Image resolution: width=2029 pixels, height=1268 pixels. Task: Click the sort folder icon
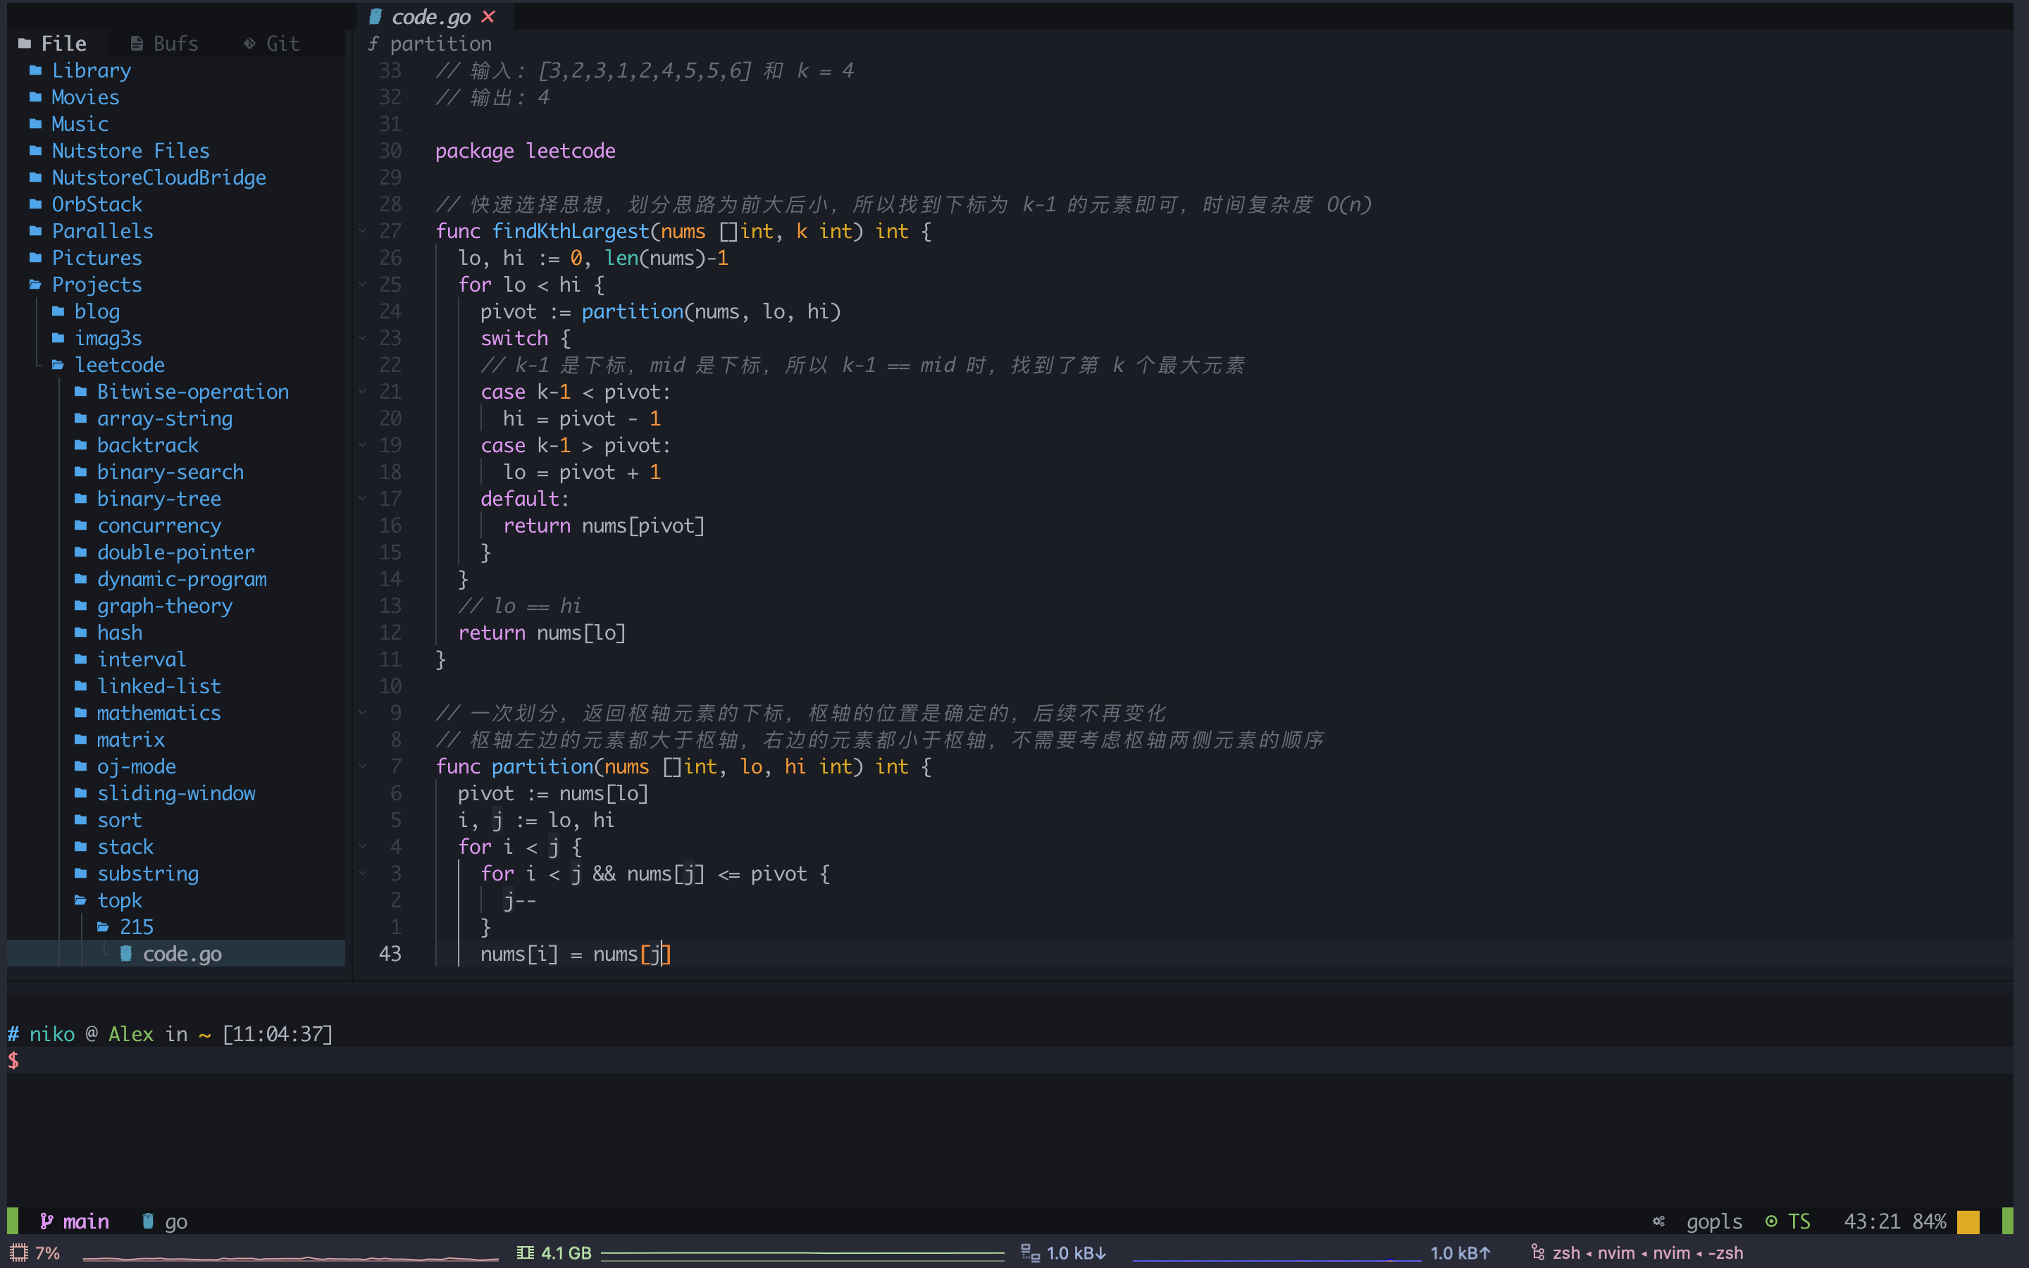point(80,820)
